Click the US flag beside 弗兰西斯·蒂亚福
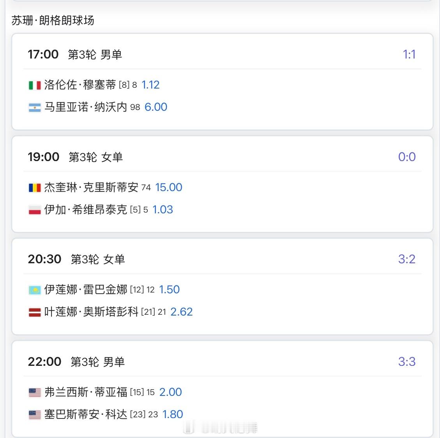Viewport: 440px width, 438px height. click(35, 392)
